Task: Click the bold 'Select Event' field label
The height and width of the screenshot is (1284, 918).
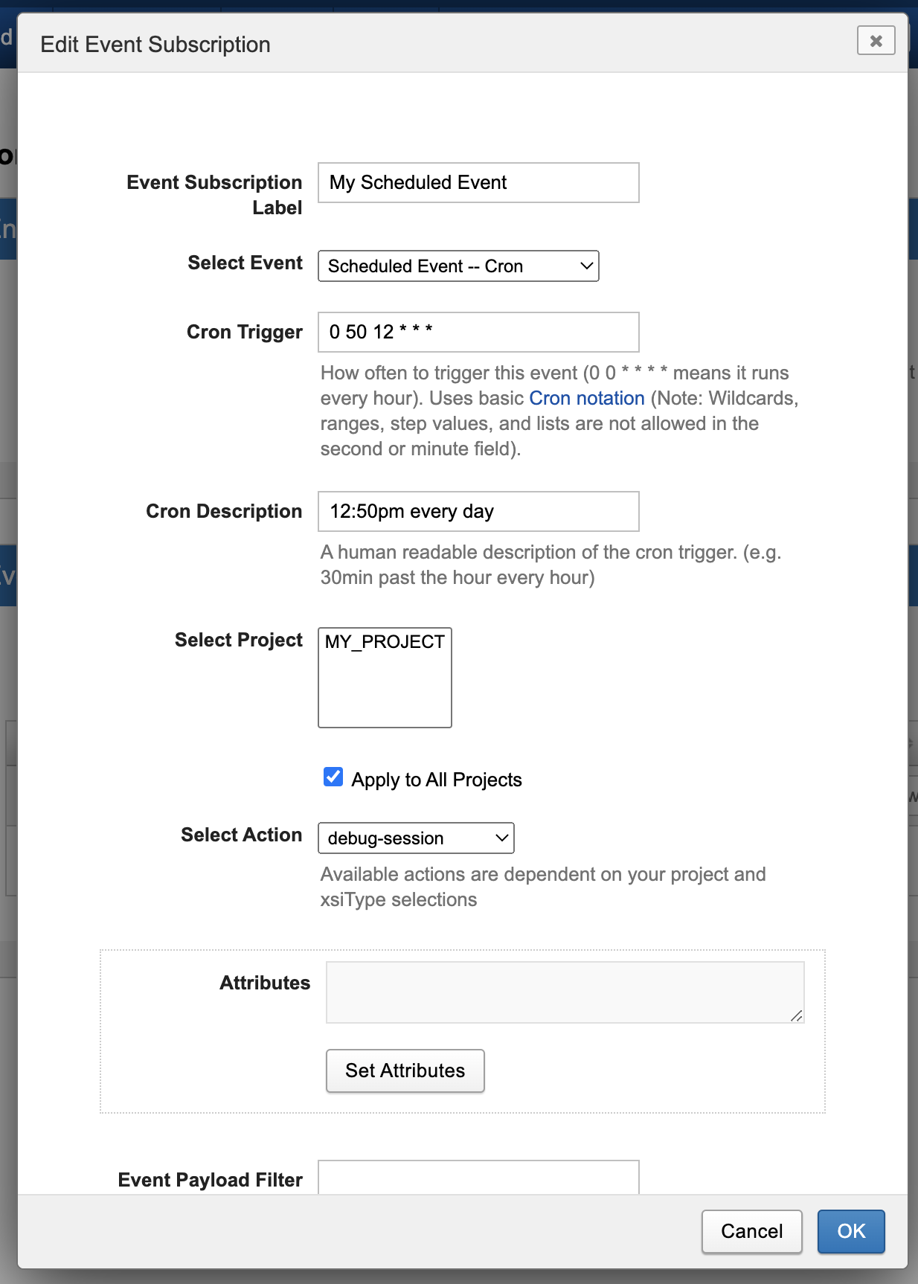Action: [245, 263]
